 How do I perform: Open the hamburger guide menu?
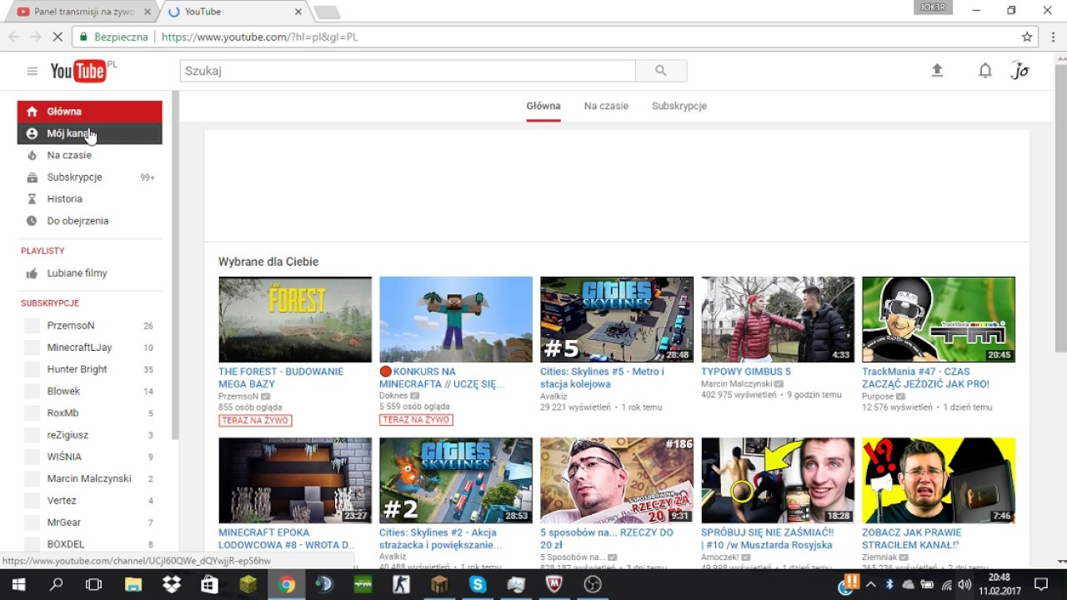33,71
